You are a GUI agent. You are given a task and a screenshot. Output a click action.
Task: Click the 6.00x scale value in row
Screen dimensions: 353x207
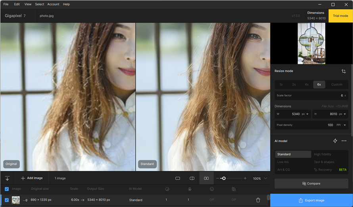click(x=75, y=200)
